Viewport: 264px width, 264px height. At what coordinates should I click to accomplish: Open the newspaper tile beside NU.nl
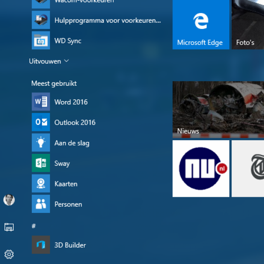(x=248, y=168)
